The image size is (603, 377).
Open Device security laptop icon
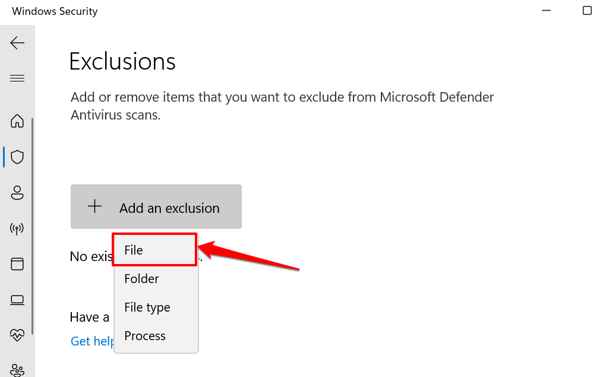(x=17, y=299)
